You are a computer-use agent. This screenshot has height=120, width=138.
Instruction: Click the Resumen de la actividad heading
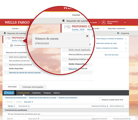(x=16, y=52)
